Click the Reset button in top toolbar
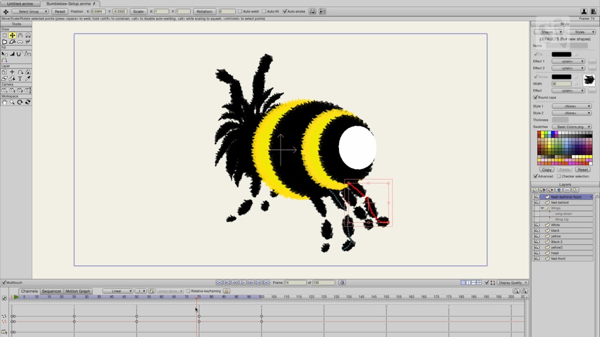The width and height of the screenshot is (600, 337). click(60, 11)
